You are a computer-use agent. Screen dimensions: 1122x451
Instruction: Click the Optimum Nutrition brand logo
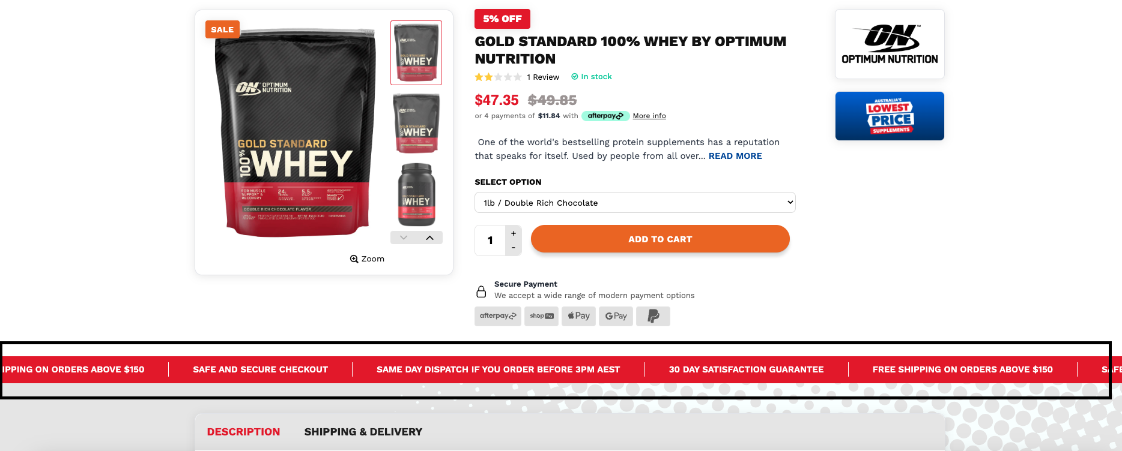890,44
